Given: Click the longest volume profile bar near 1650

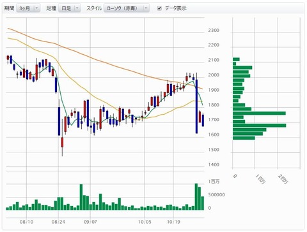Looking at the screenshot, I should [260, 126].
